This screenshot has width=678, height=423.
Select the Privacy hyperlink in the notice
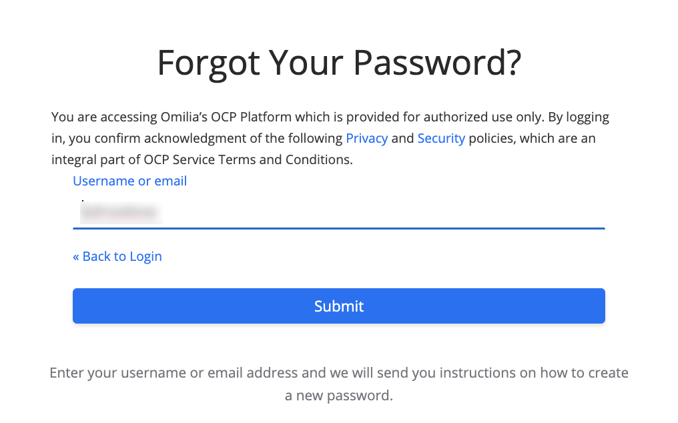tap(366, 138)
